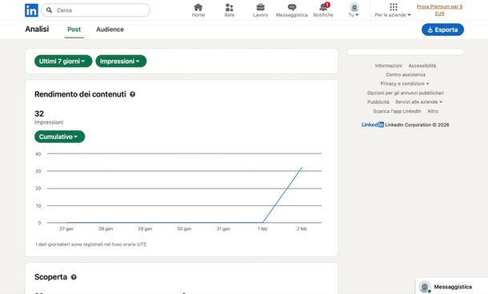The height and width of the screenshot is (294, 488).
Task: Click help icon next to Scoperta
Action: click(x=74, y=277)
